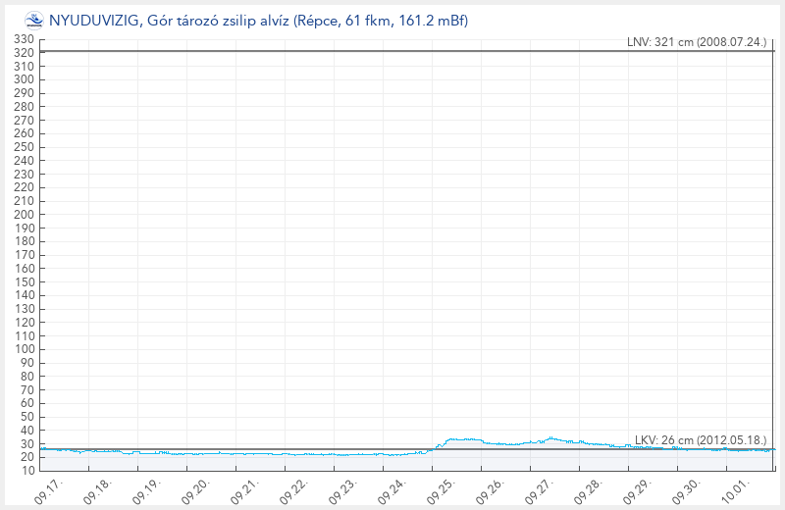785x510 pixels.
Task: Choose the 09.29. date tick
Action: pyautogui.click(x=637, y=489)
